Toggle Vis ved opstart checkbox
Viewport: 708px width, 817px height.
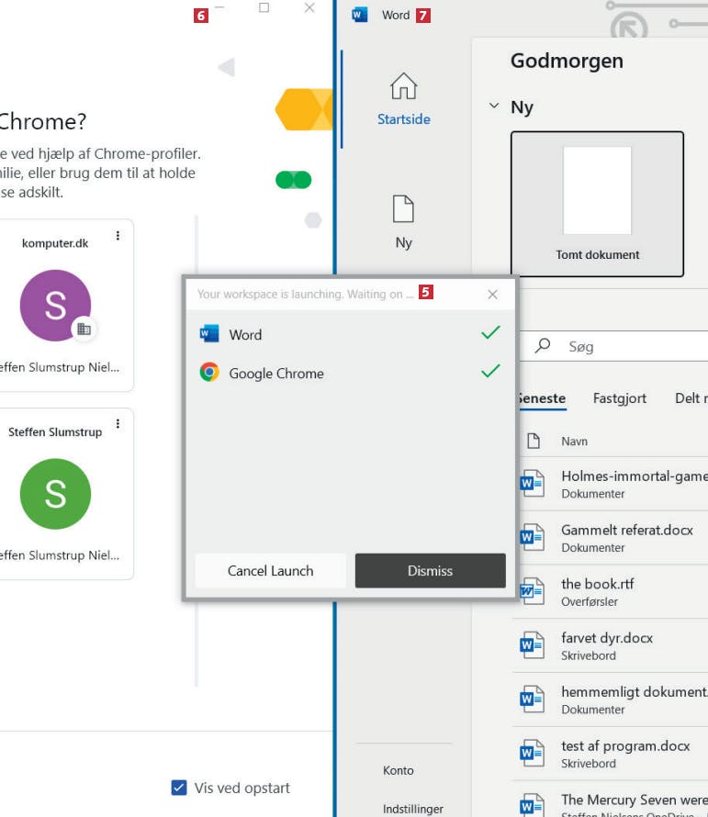click(x=179, y=788)
